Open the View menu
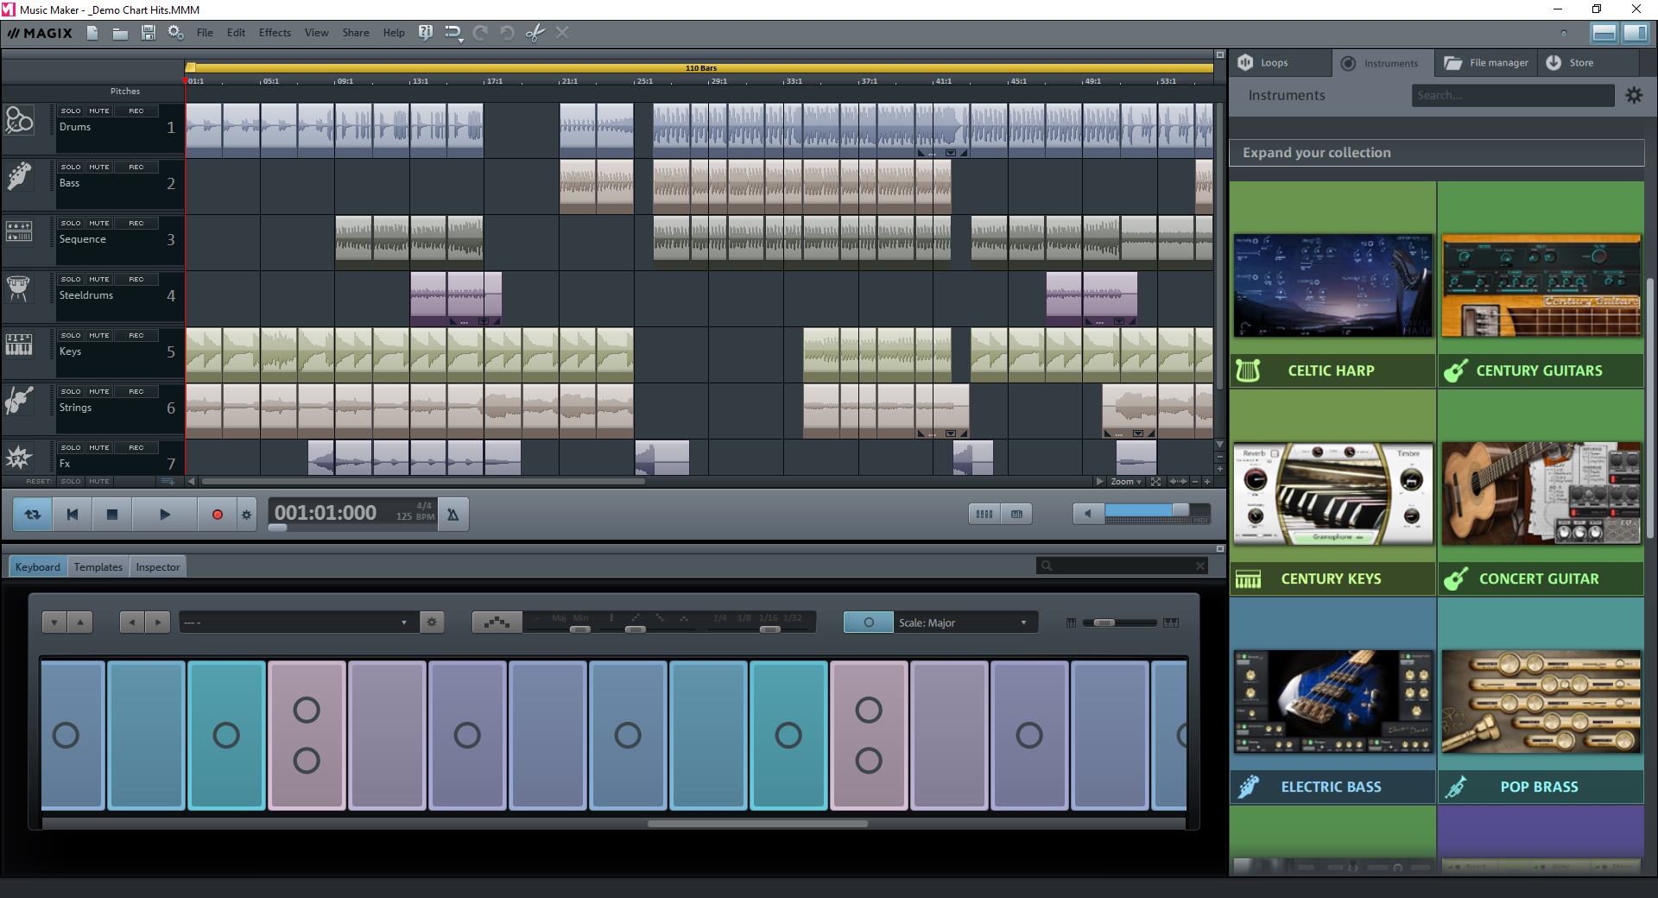 coord(316,33)
